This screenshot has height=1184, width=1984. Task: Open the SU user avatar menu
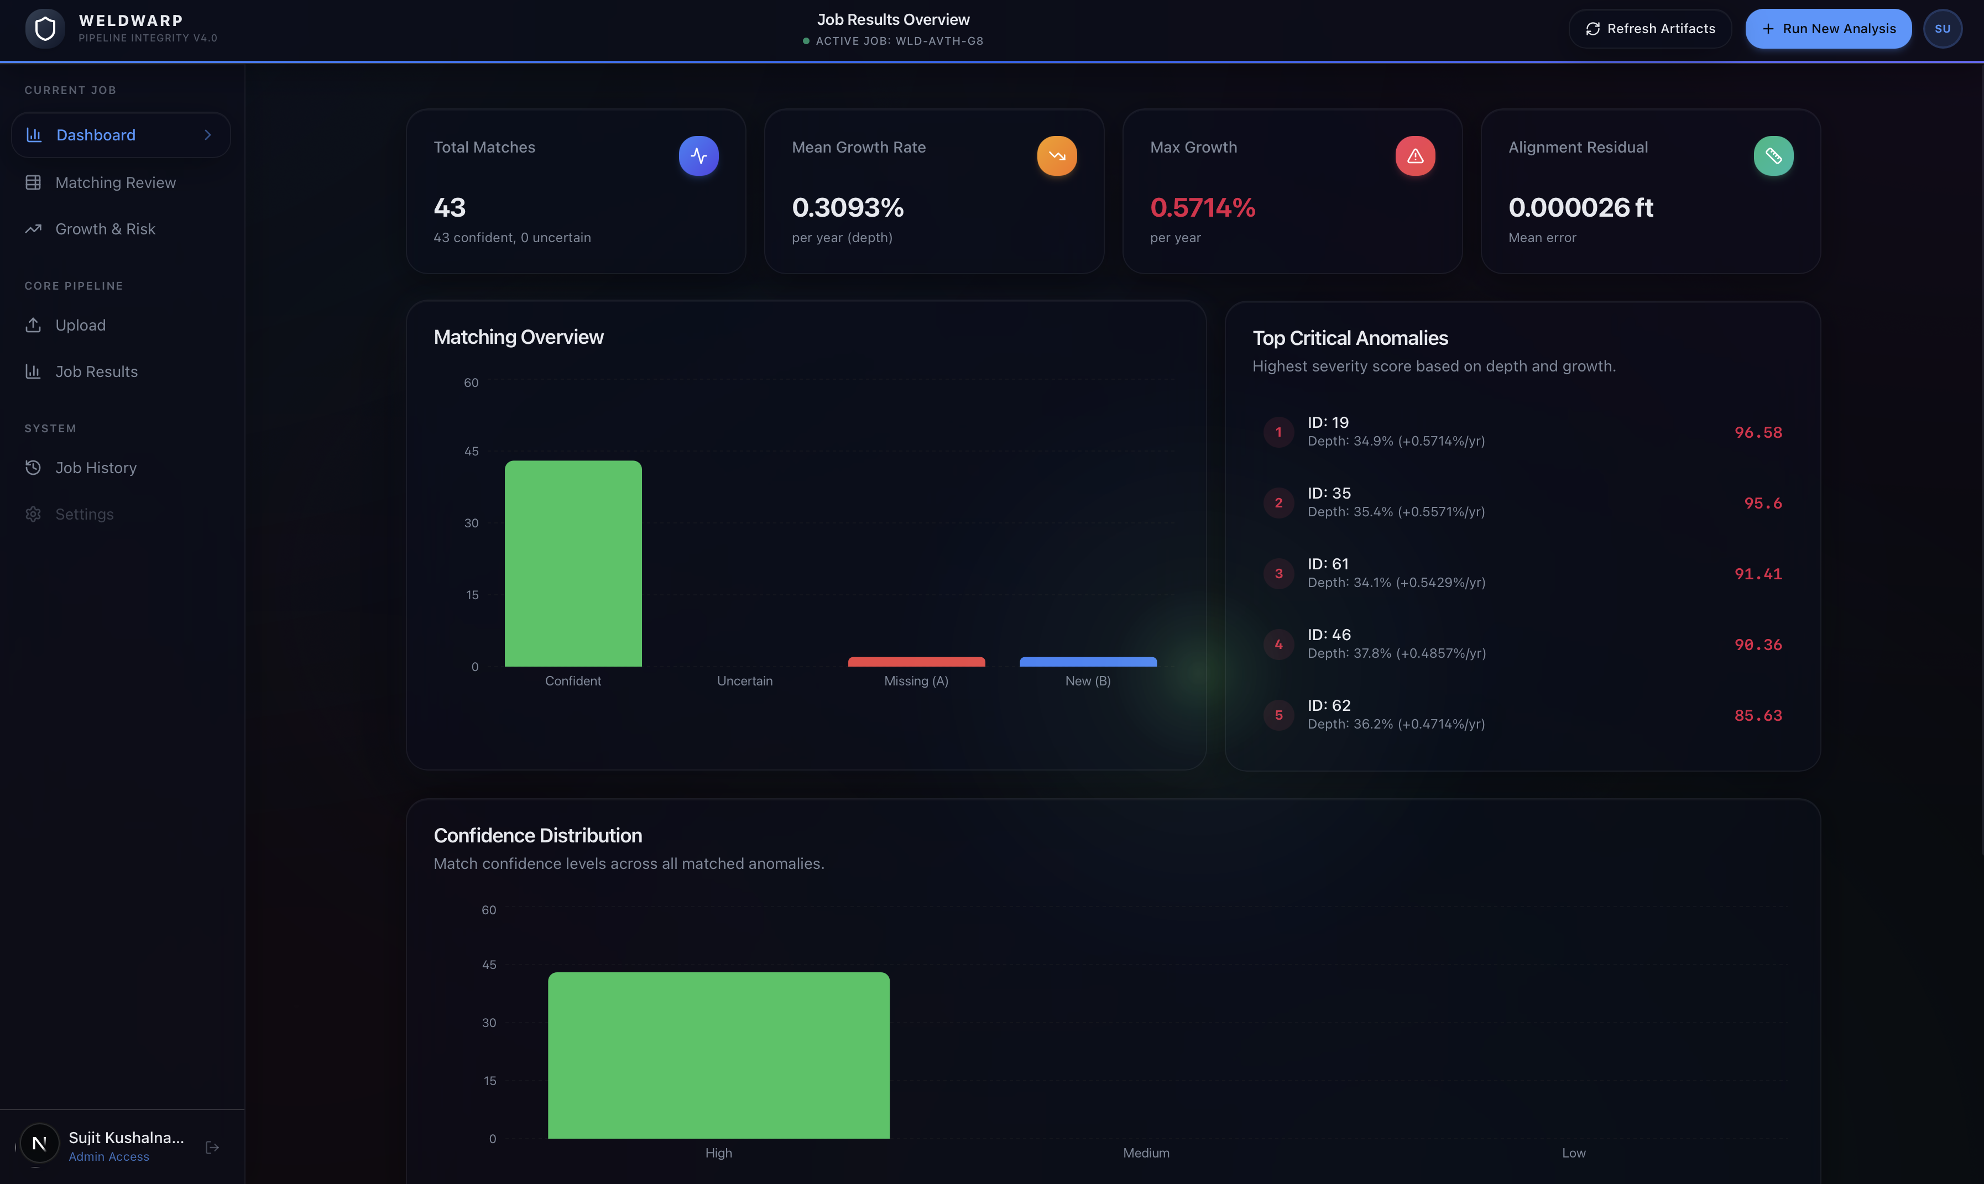pyautogui.click(x=1942, y=29)
